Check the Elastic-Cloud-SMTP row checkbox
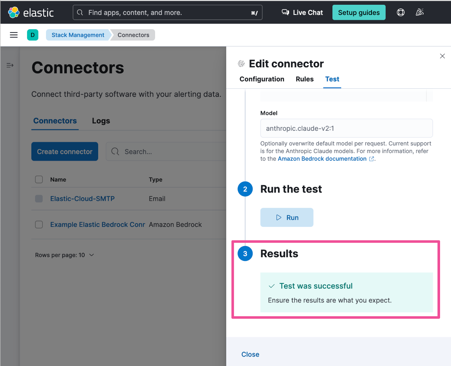This screenshot has height=366, width=451. 39,198
